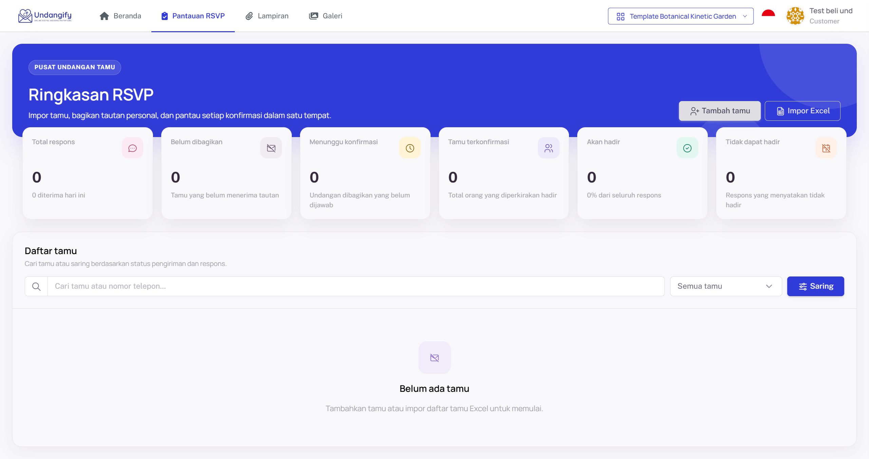This screenshot has width=869, height=459.
Task: Click 'Tamu yang belum menerima tautan' text
Action: click(225, 195)
